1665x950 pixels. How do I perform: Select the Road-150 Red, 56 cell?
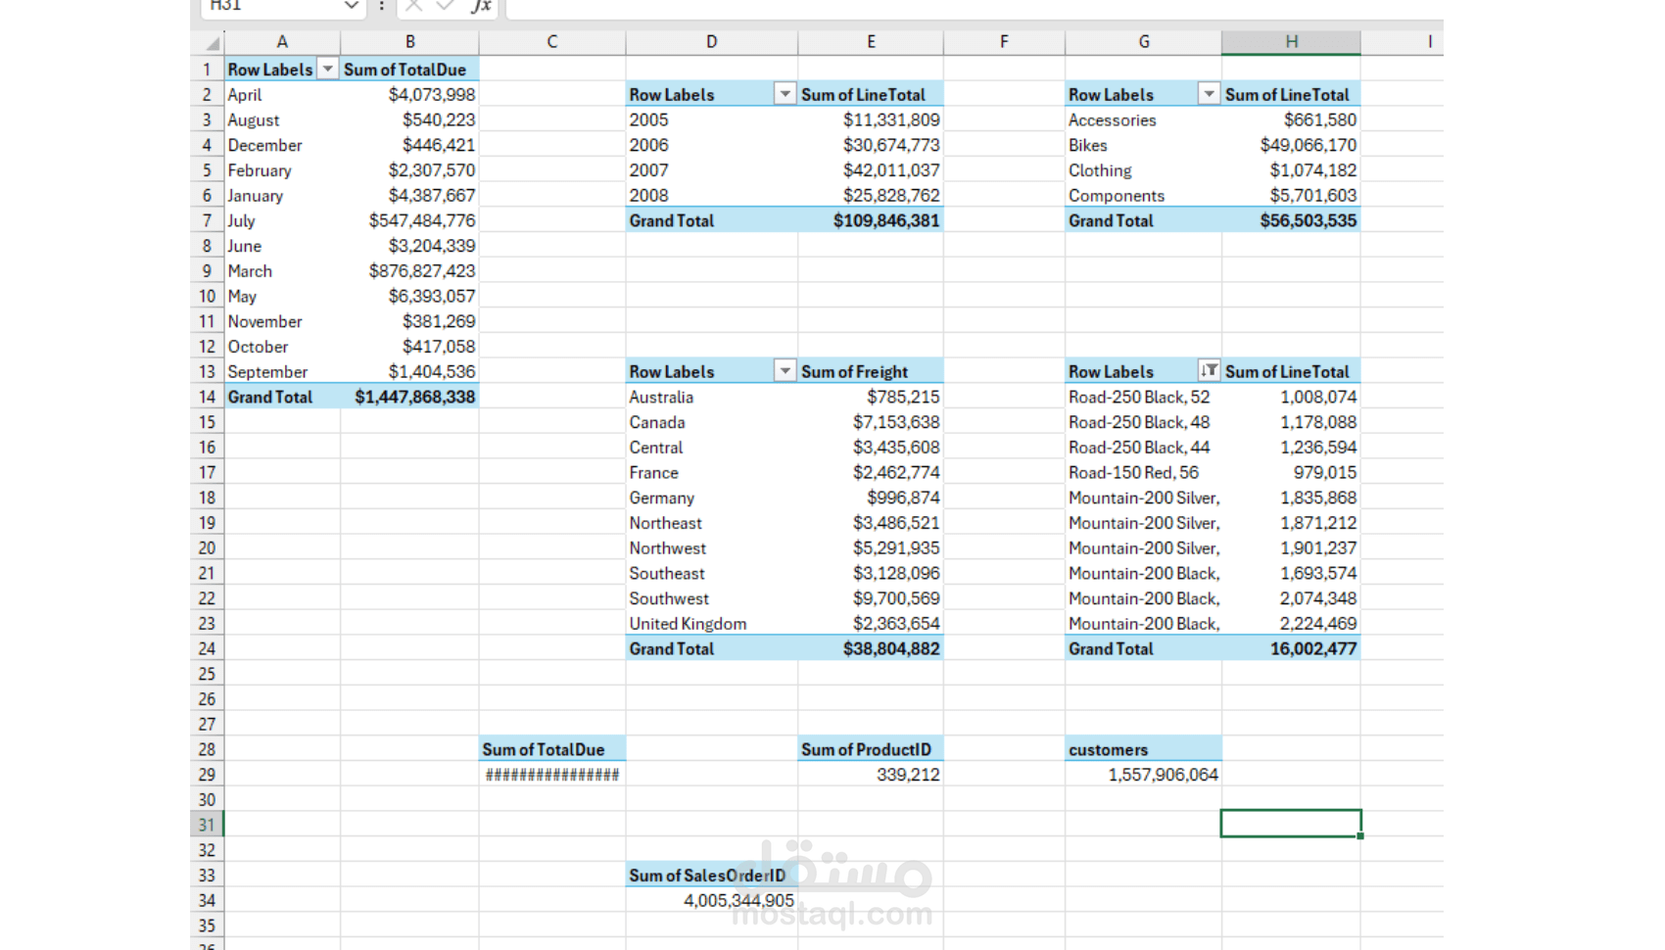[1143, 472]
